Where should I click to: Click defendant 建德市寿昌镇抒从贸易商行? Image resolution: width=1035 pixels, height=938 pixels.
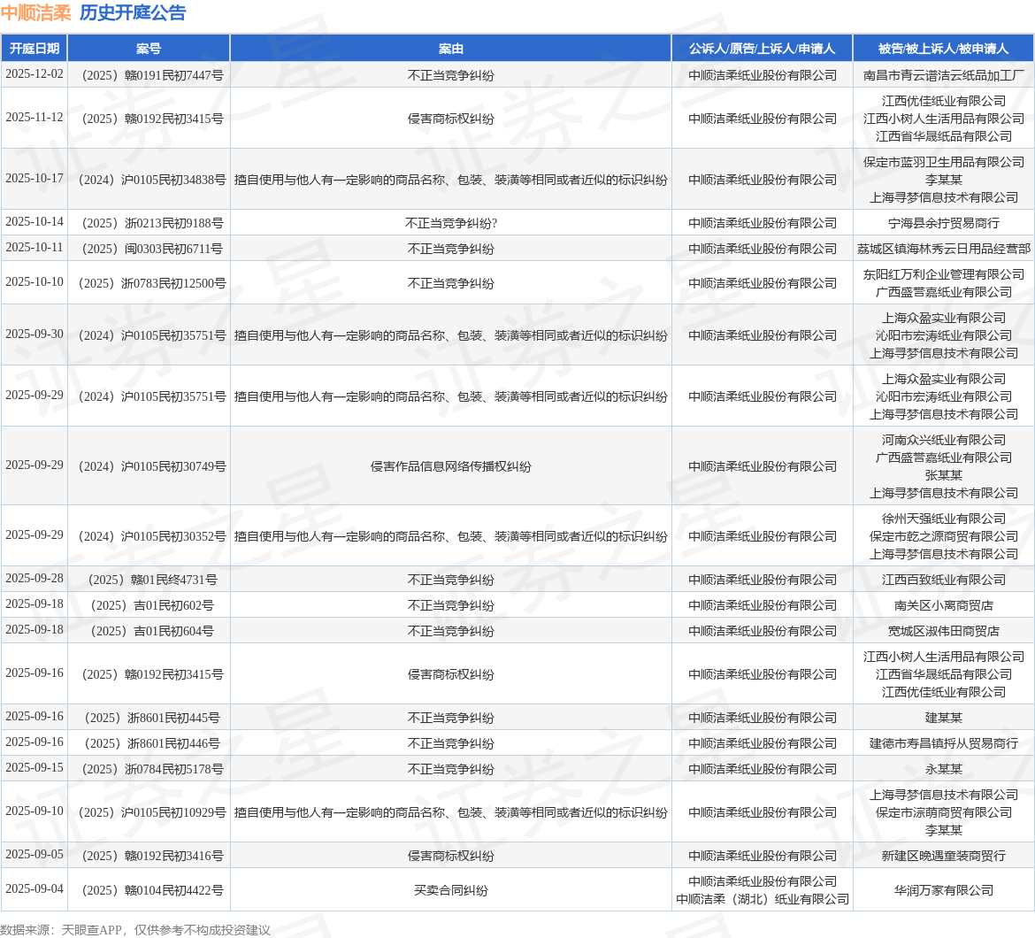click(943, 744)
